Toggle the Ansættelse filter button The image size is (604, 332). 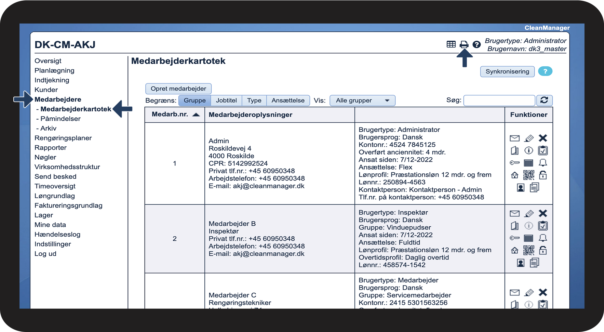coord(288,100)
